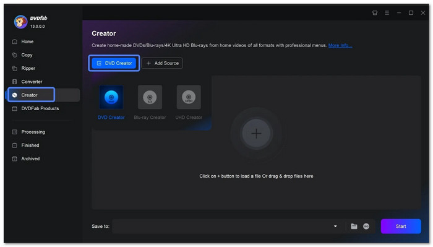
Task: Click the DVDFab mascot logo
Action: (x=20, y=22)
